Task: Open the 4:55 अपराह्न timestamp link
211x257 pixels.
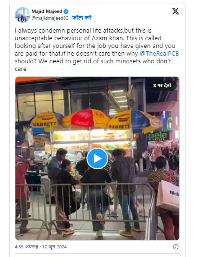Action: point(26,247)
